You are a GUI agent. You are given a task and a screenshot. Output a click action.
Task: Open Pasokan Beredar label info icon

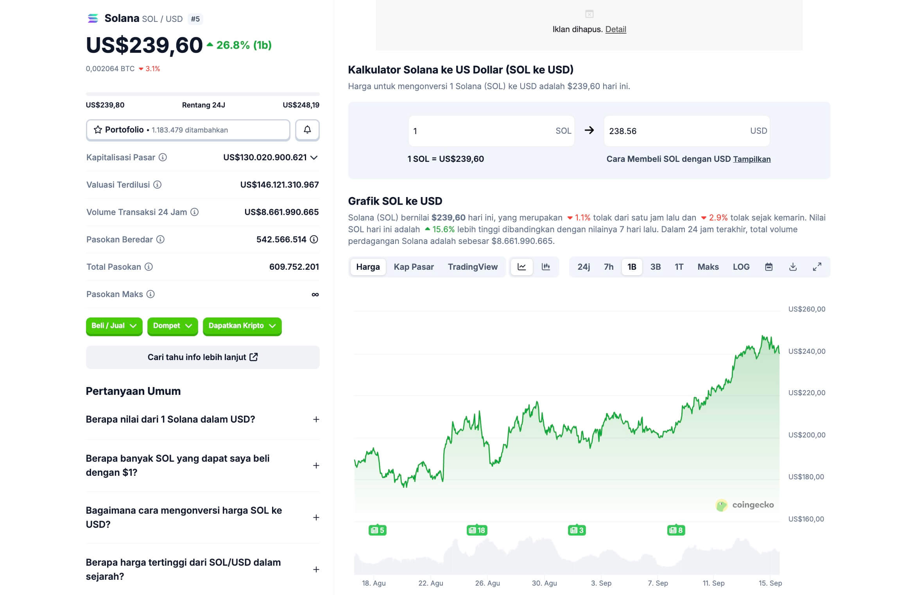(x=160, y=239)
